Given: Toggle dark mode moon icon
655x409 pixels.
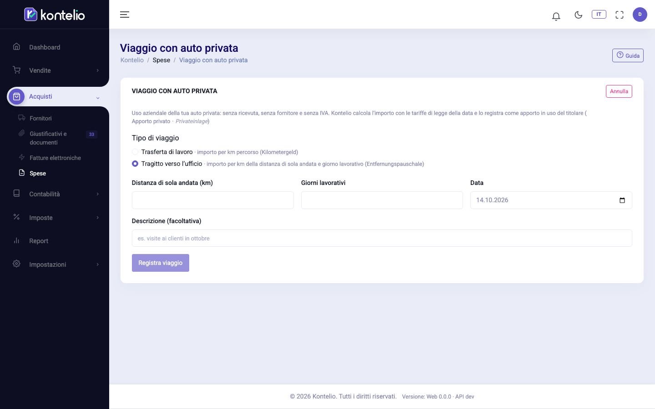Looking at the screenshot, I should pos(578,15).
